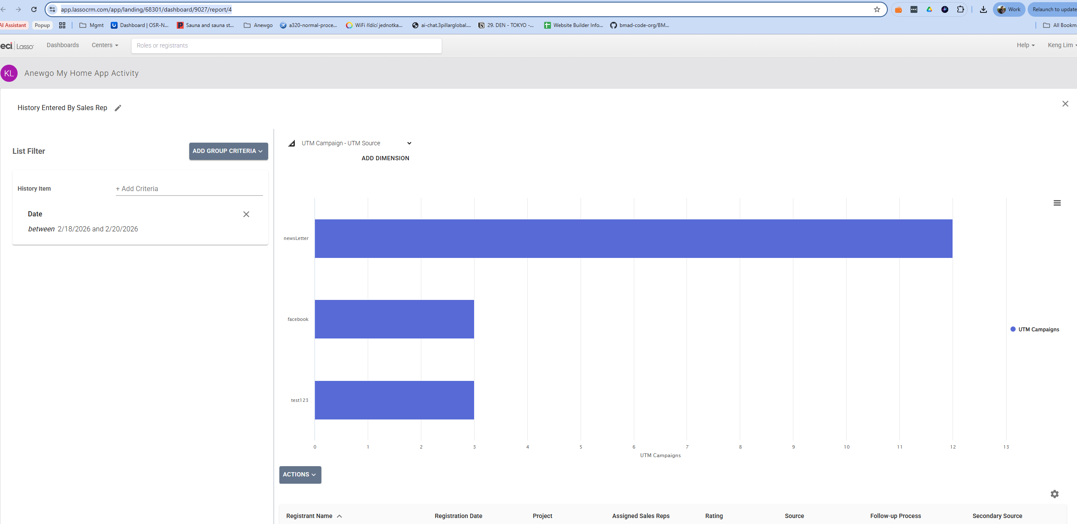Click the Roles or registrants search field
The width and height of the screenshot is (1077, 524).
(x=286, y=46)
